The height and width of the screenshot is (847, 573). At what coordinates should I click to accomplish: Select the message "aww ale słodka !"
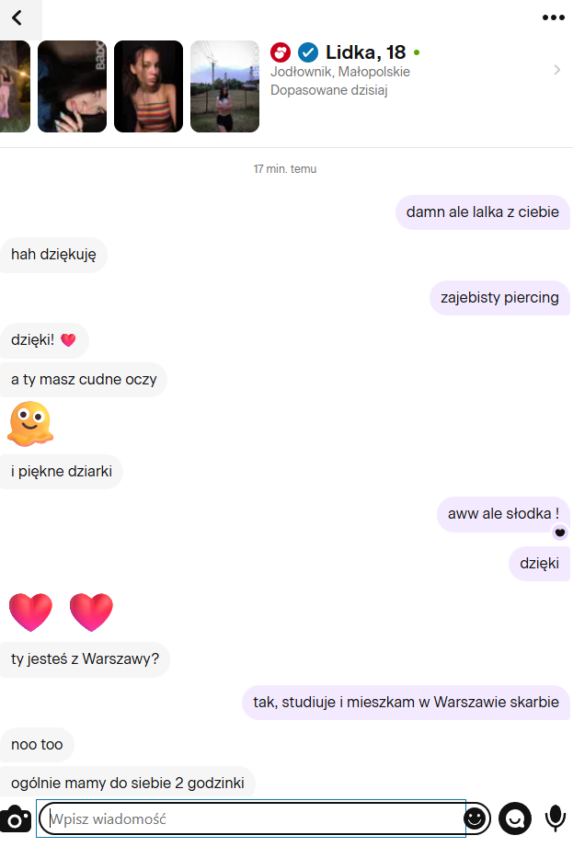(x=503, y=514)
